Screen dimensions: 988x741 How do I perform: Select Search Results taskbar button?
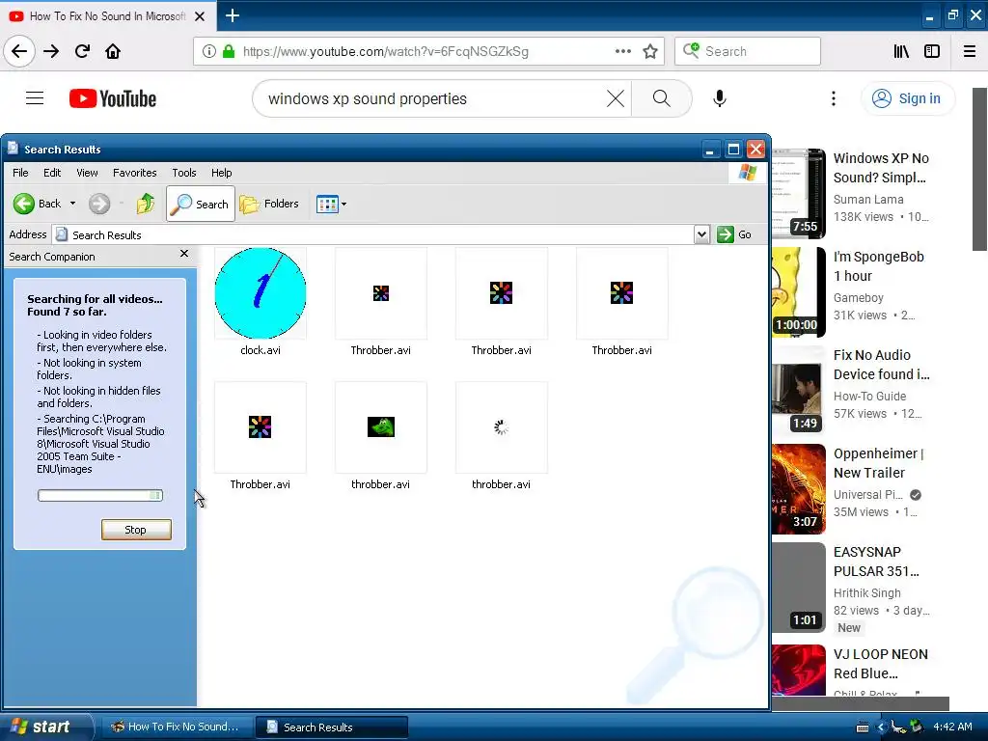(x=332, y=727)
